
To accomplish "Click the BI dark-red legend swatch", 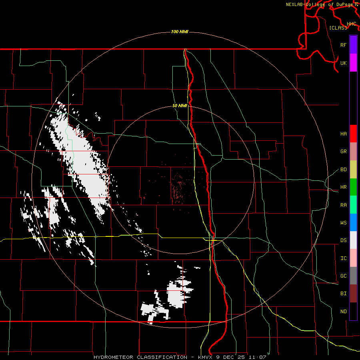I will point(353,294).
